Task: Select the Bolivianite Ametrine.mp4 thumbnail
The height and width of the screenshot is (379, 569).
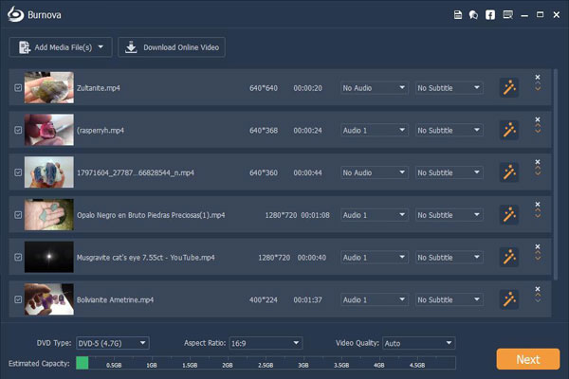Action: [48, 299]
